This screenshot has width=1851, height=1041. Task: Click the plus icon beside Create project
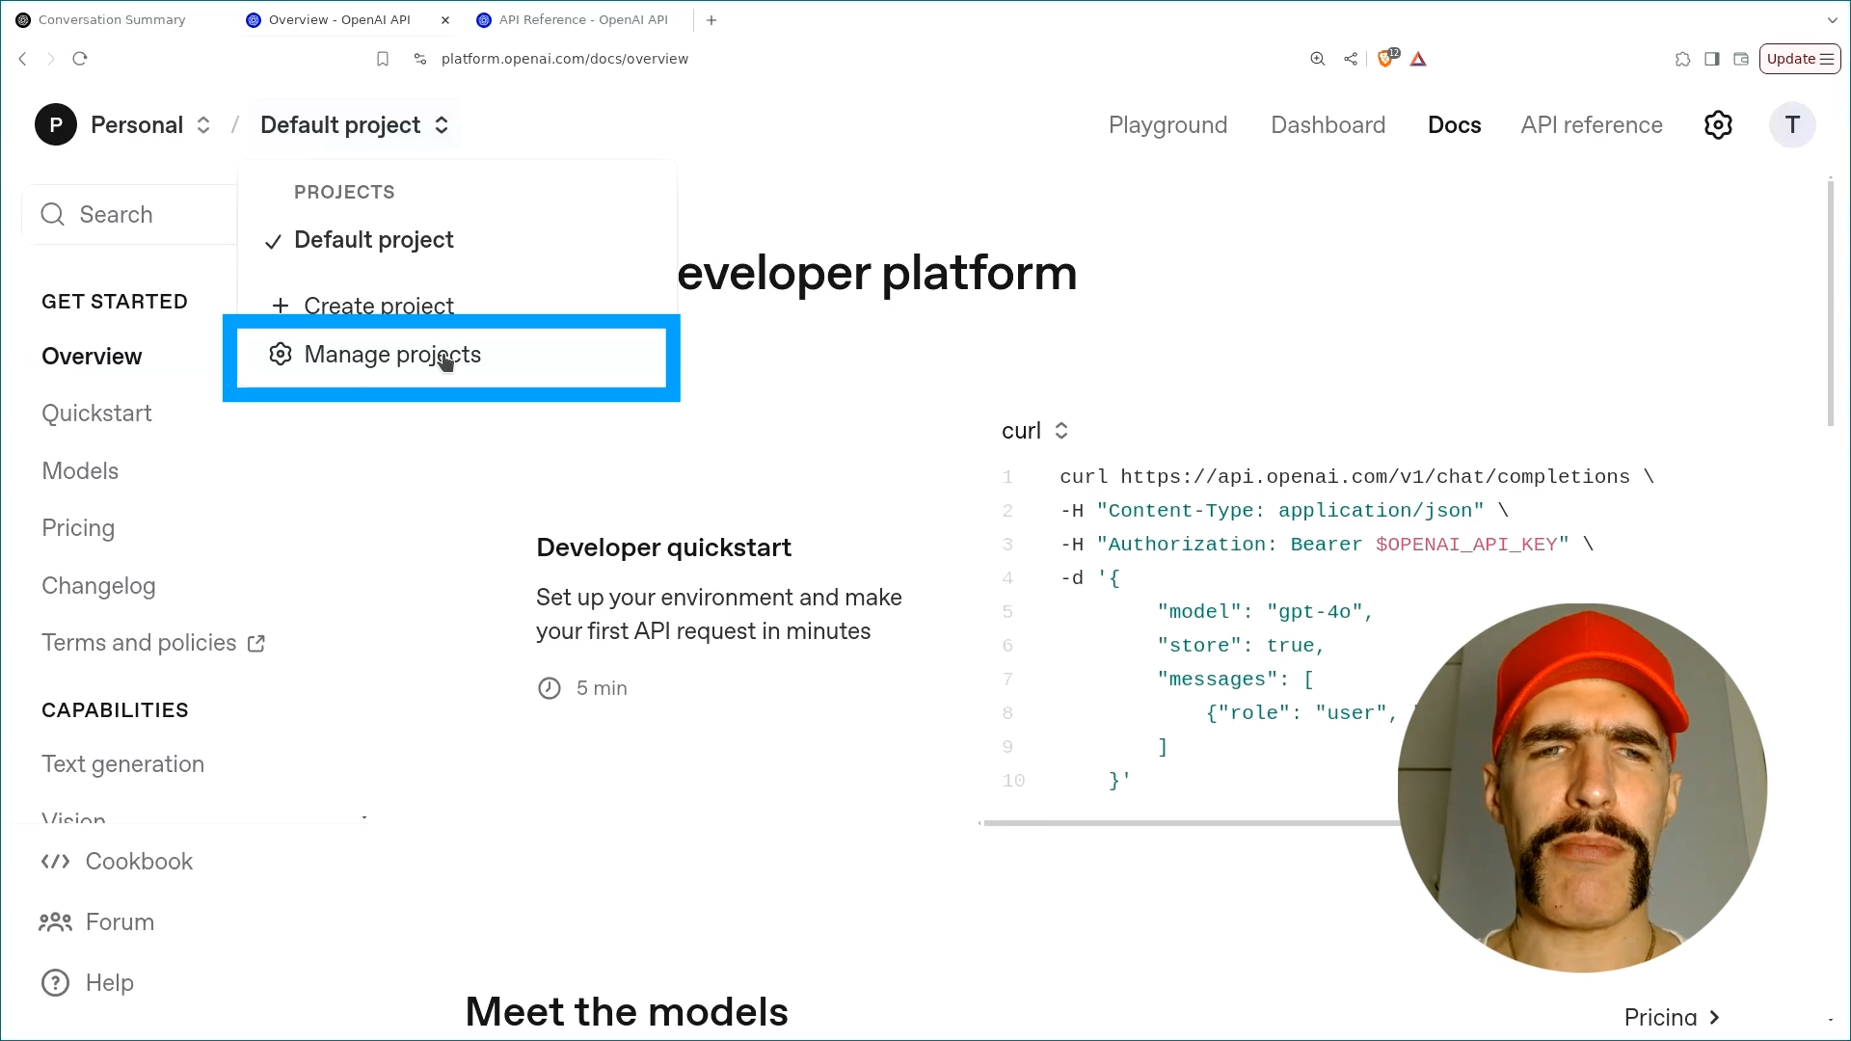pos(281,307)
